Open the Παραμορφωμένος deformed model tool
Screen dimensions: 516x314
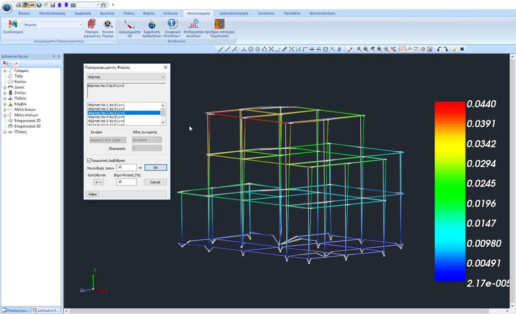(x=92, y=28)
